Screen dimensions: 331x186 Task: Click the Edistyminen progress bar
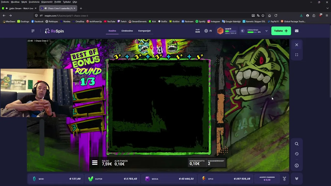[252, 32]
